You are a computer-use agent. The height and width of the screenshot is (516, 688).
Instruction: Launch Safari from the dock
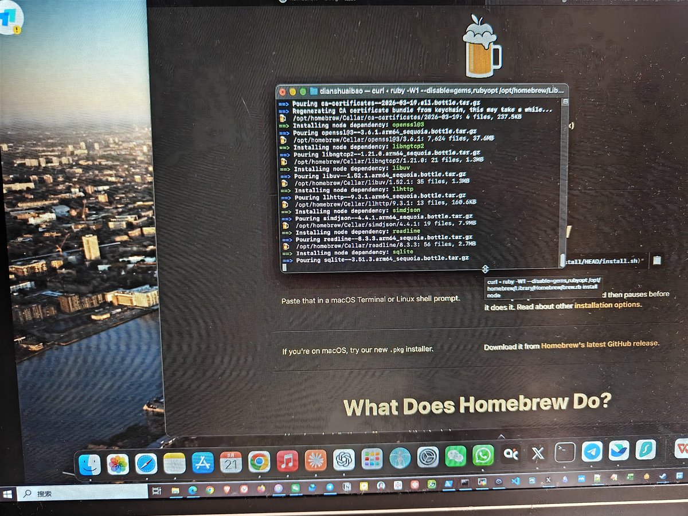(146, 463)
